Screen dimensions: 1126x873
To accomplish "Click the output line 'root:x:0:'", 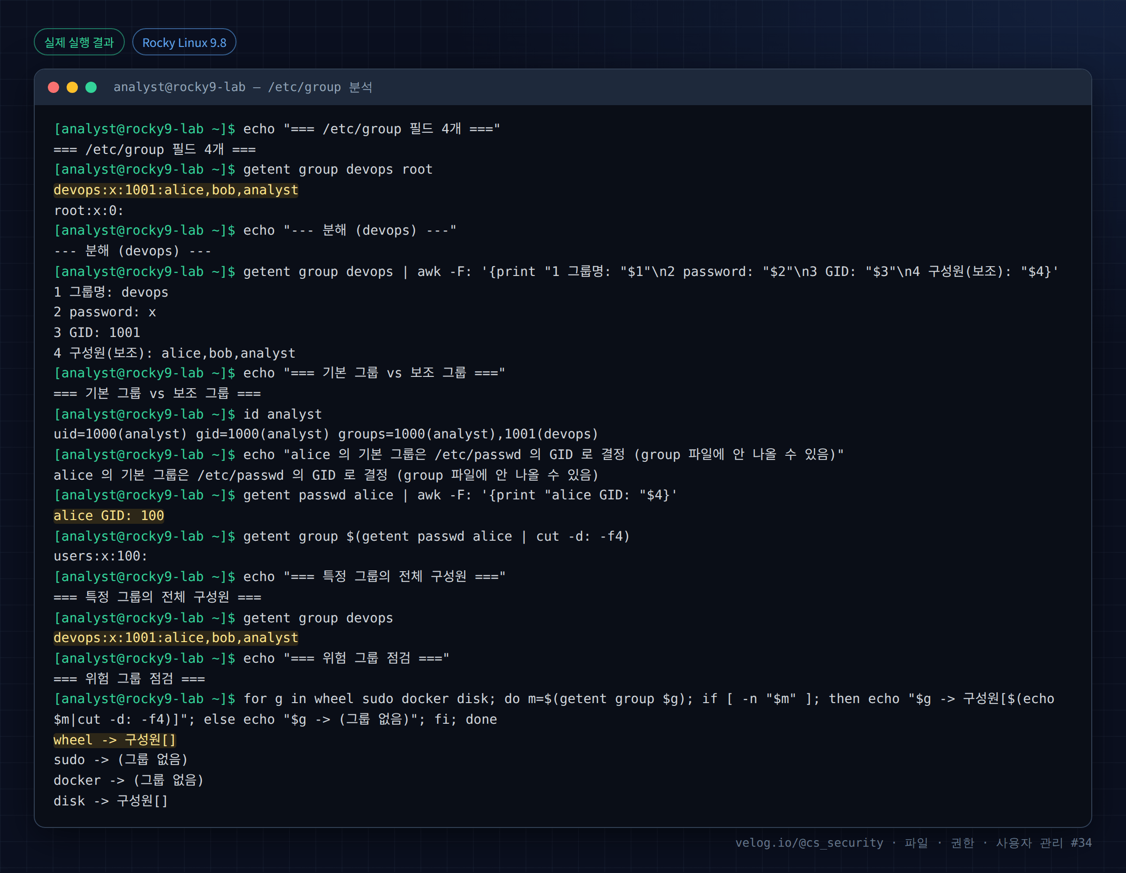I will tap(89, 210).
